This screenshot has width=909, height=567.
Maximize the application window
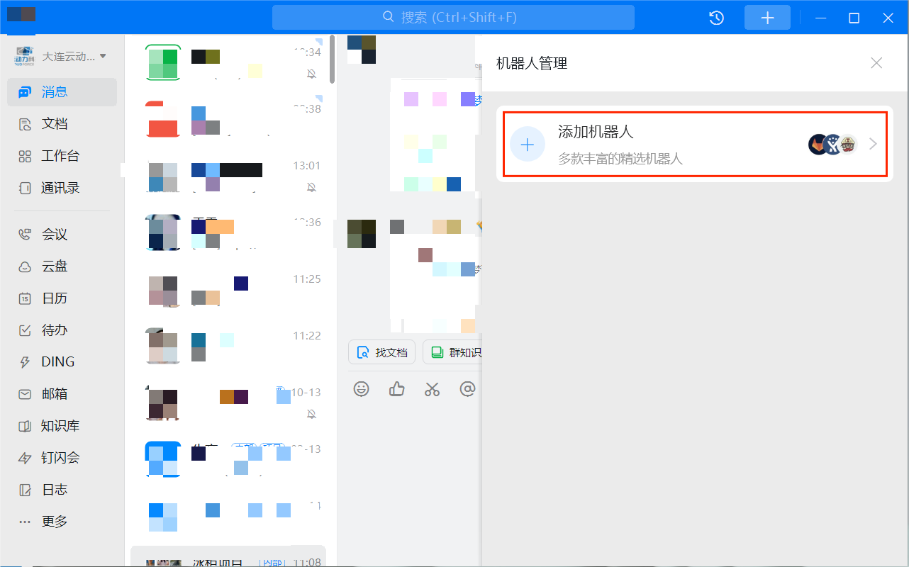coord(854,18)
